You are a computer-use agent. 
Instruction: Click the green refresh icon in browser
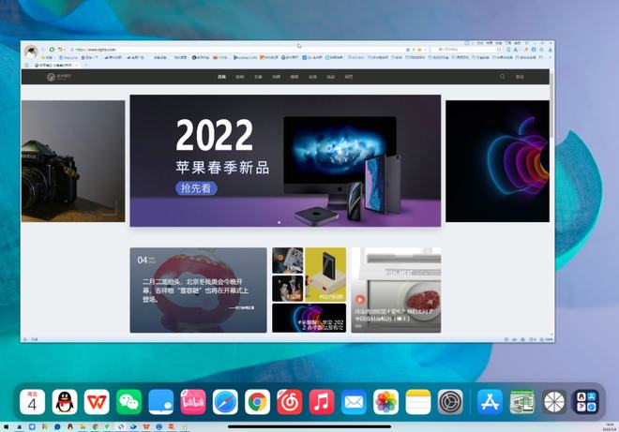52,50
